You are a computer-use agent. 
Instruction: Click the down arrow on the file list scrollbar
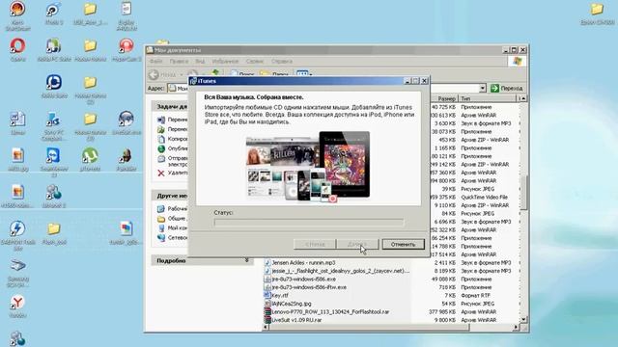click(x=523, y=319)
